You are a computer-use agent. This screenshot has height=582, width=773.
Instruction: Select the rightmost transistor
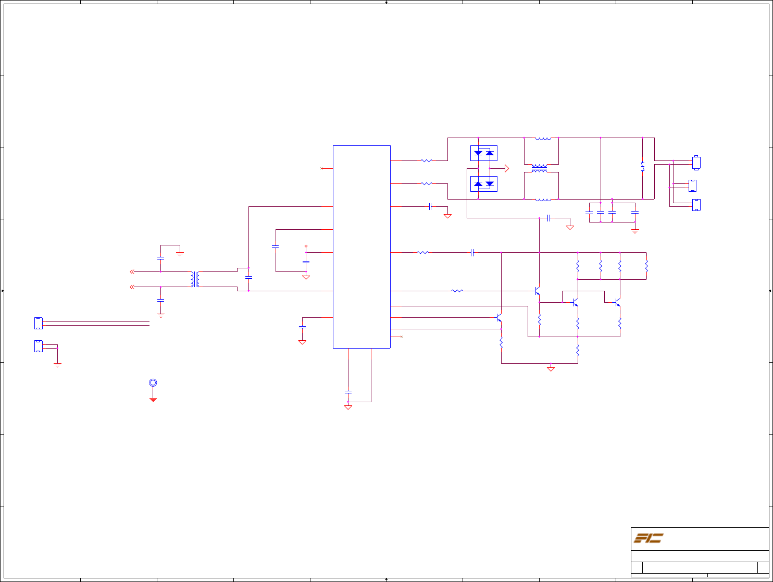click(x=617, y=302)
